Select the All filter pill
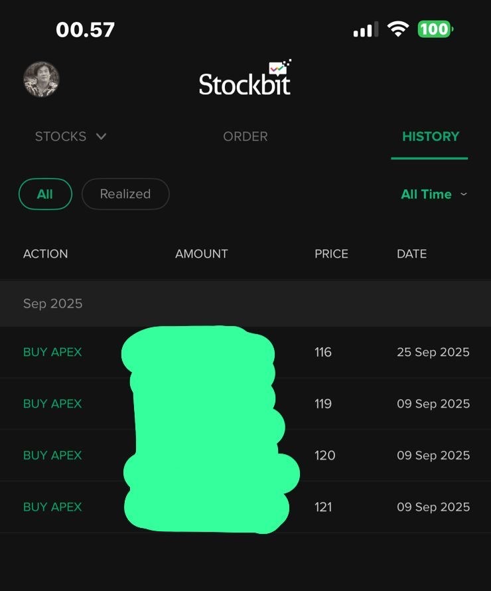Screen dimensions: 491x591 (x=45, y=194)
